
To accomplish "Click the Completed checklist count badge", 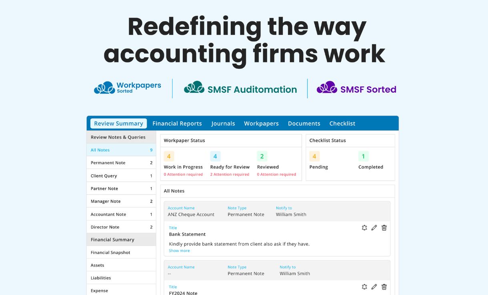I will coord(363,156).
